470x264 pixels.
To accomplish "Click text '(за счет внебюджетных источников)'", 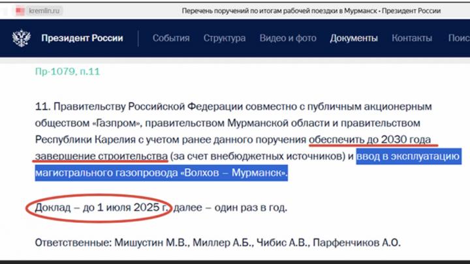I will tap(258, 156).
